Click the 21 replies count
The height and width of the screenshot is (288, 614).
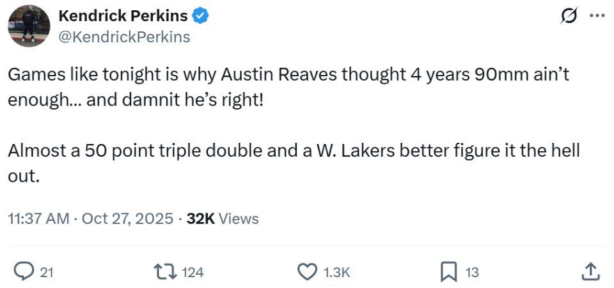tap(47, 273)
